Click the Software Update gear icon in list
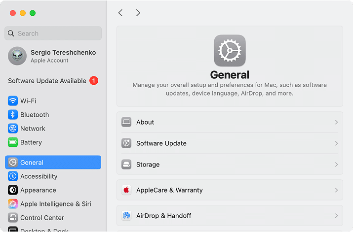This screenshot has height=232, width=353. (126, 143)
